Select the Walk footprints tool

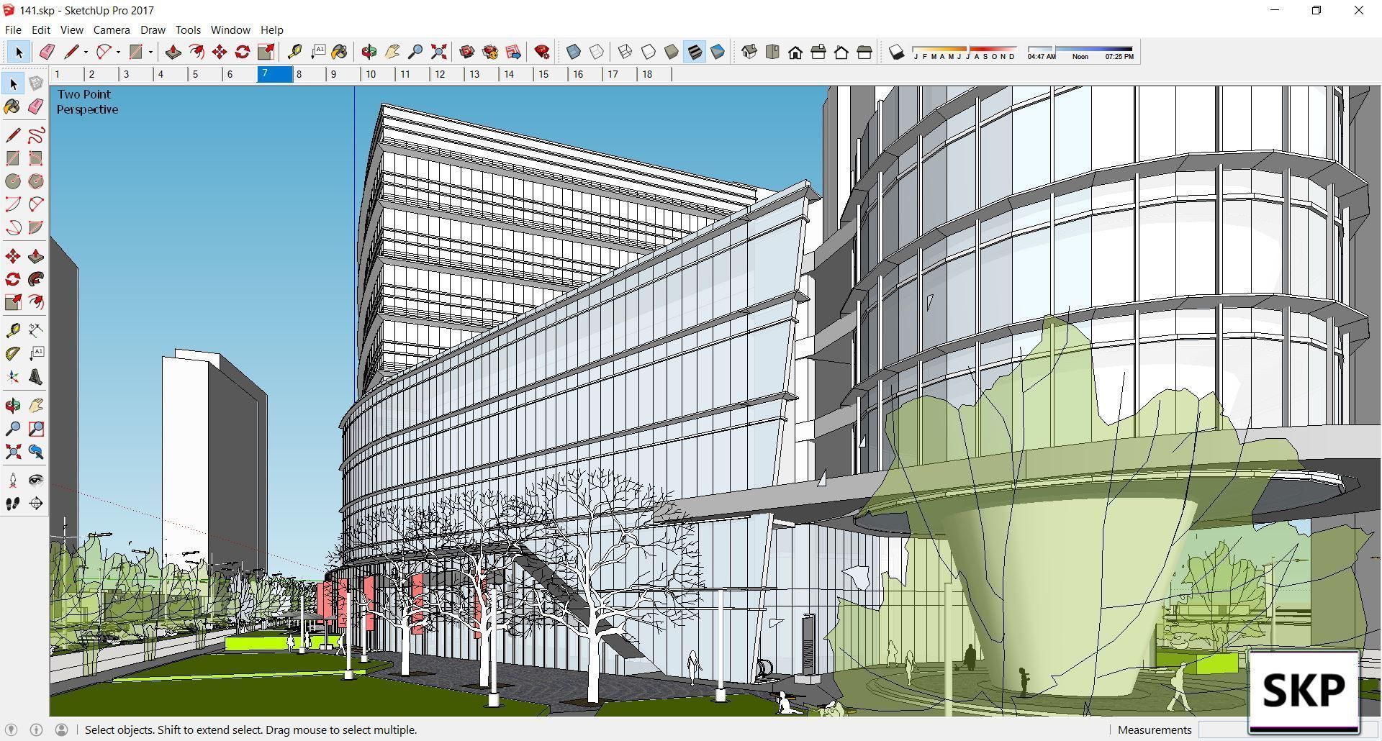tap(13, 504)
